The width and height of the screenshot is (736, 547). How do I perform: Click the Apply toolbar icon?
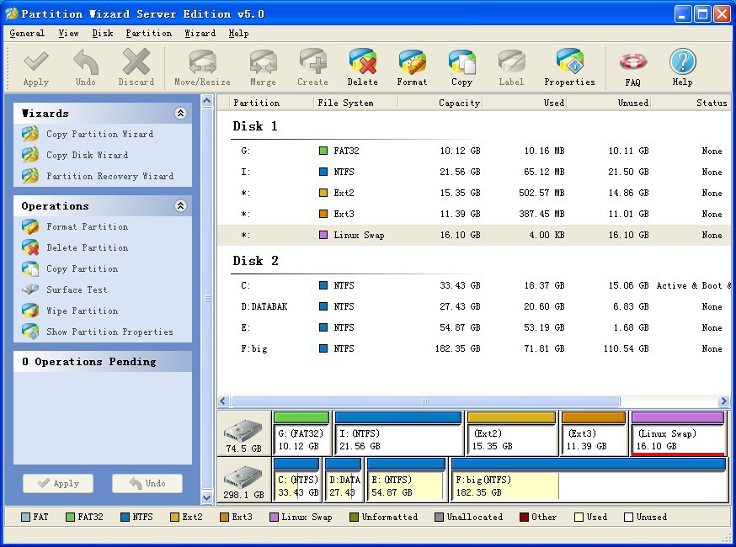pyautogui.click(x=36, y=68)
